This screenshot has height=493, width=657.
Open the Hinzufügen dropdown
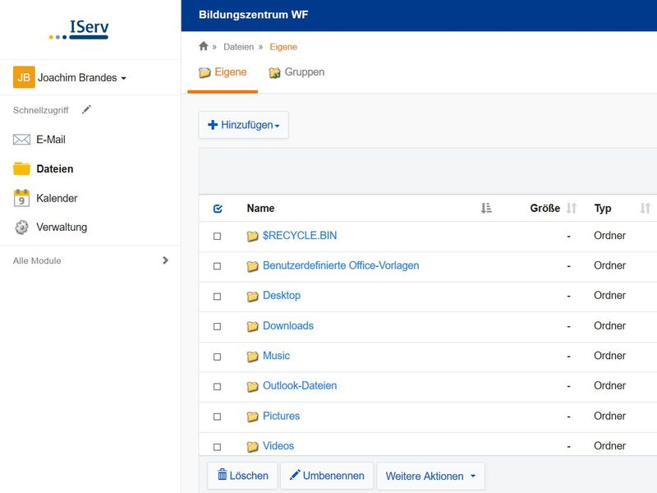tap(243, 125)
